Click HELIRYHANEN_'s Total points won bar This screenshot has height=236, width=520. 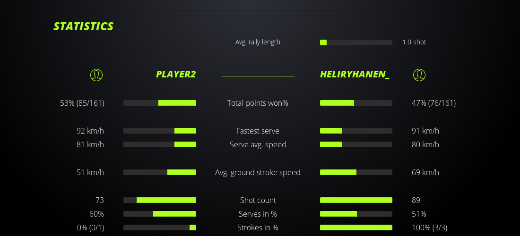coord(356,103)
